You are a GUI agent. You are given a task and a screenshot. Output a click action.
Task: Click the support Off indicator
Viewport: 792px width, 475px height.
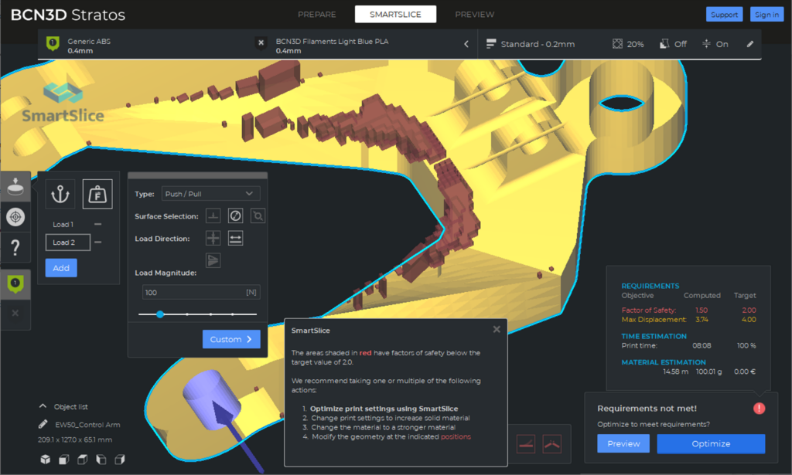point(674,44)
